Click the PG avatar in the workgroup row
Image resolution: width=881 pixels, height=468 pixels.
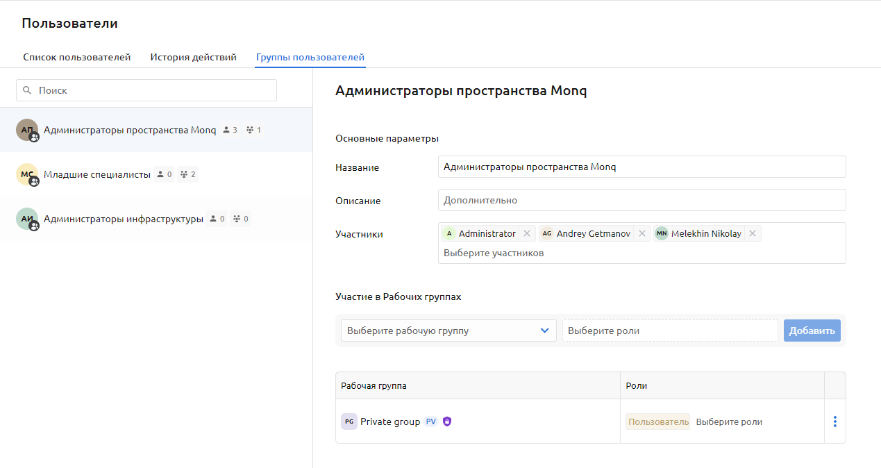click(349, 421)
